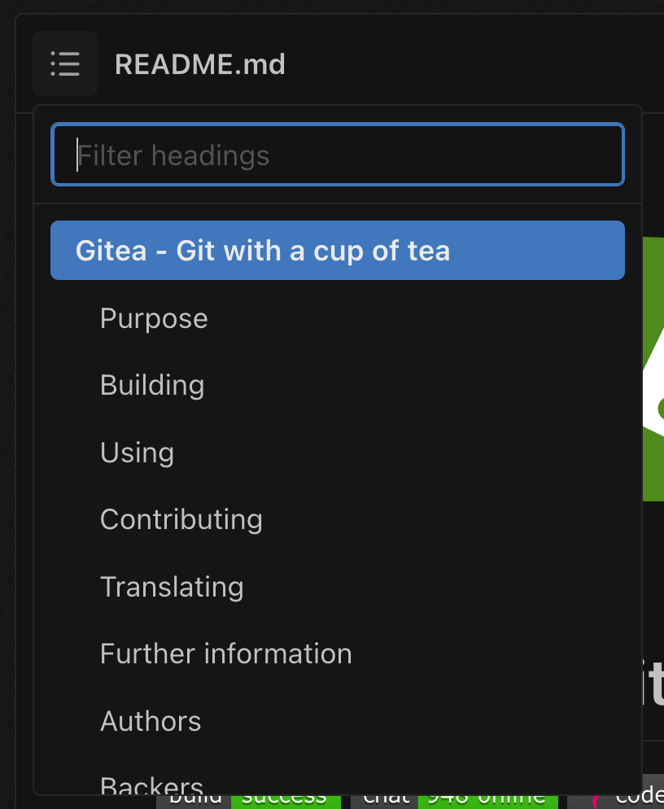Go to the Contributing section
The height and width of the screenshot is (809, 664).
coord(181,519)
